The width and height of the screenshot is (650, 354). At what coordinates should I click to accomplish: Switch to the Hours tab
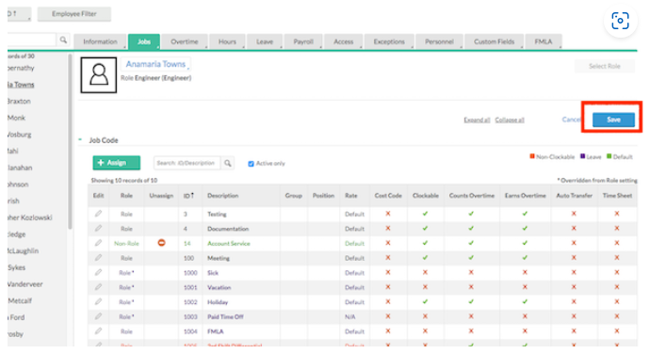[x=227, y=41]
